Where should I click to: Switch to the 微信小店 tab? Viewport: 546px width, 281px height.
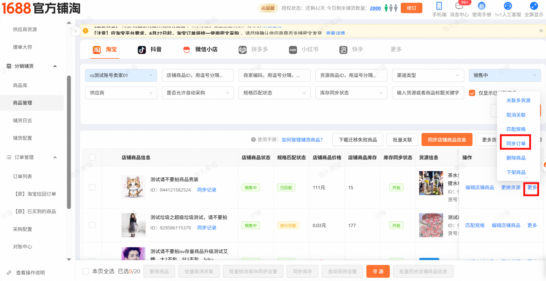click(200, 49)
